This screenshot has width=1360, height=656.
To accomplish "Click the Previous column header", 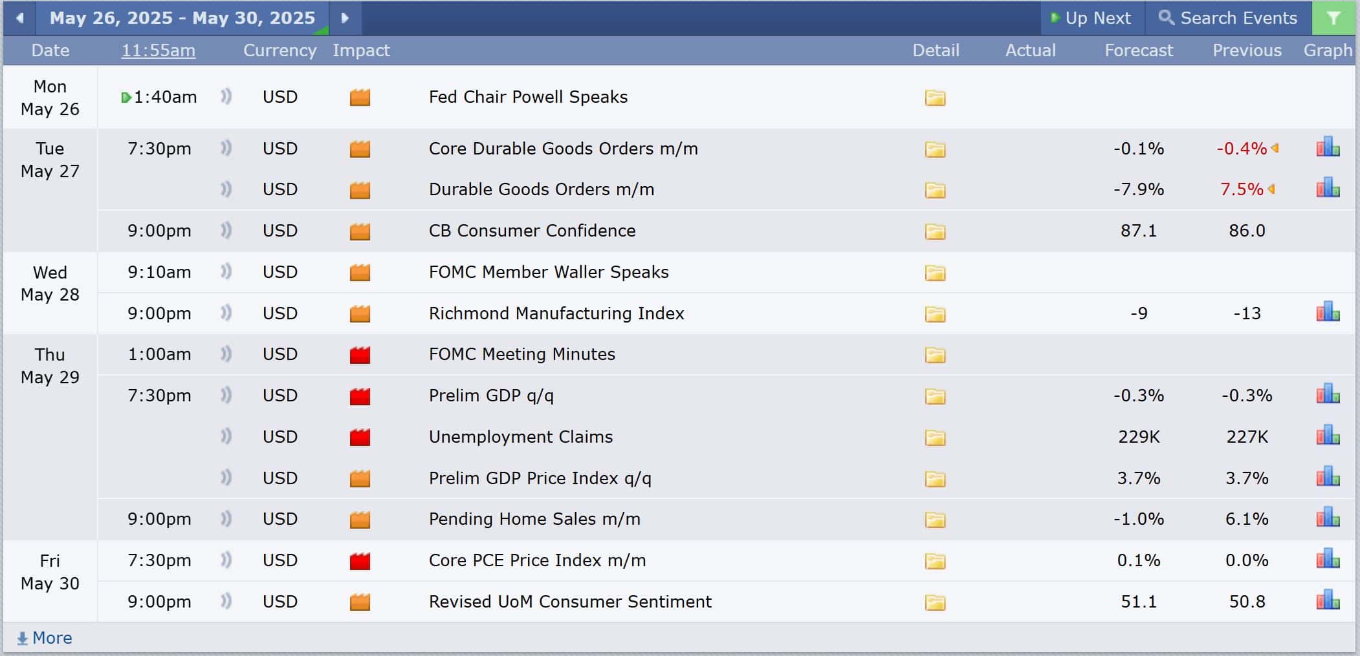I will [x=1247, y=50].
